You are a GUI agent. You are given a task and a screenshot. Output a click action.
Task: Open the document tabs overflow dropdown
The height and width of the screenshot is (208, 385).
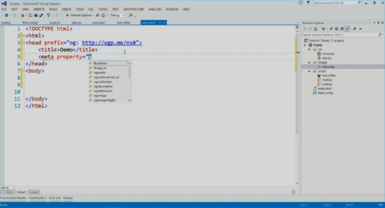(x=298, y=23)
